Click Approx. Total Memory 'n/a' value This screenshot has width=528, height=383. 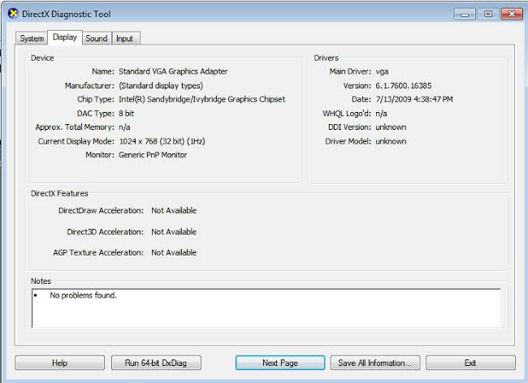tap(124, 127)
